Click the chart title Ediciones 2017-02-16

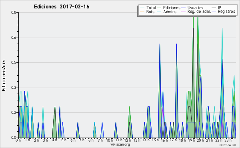point(62,7)
